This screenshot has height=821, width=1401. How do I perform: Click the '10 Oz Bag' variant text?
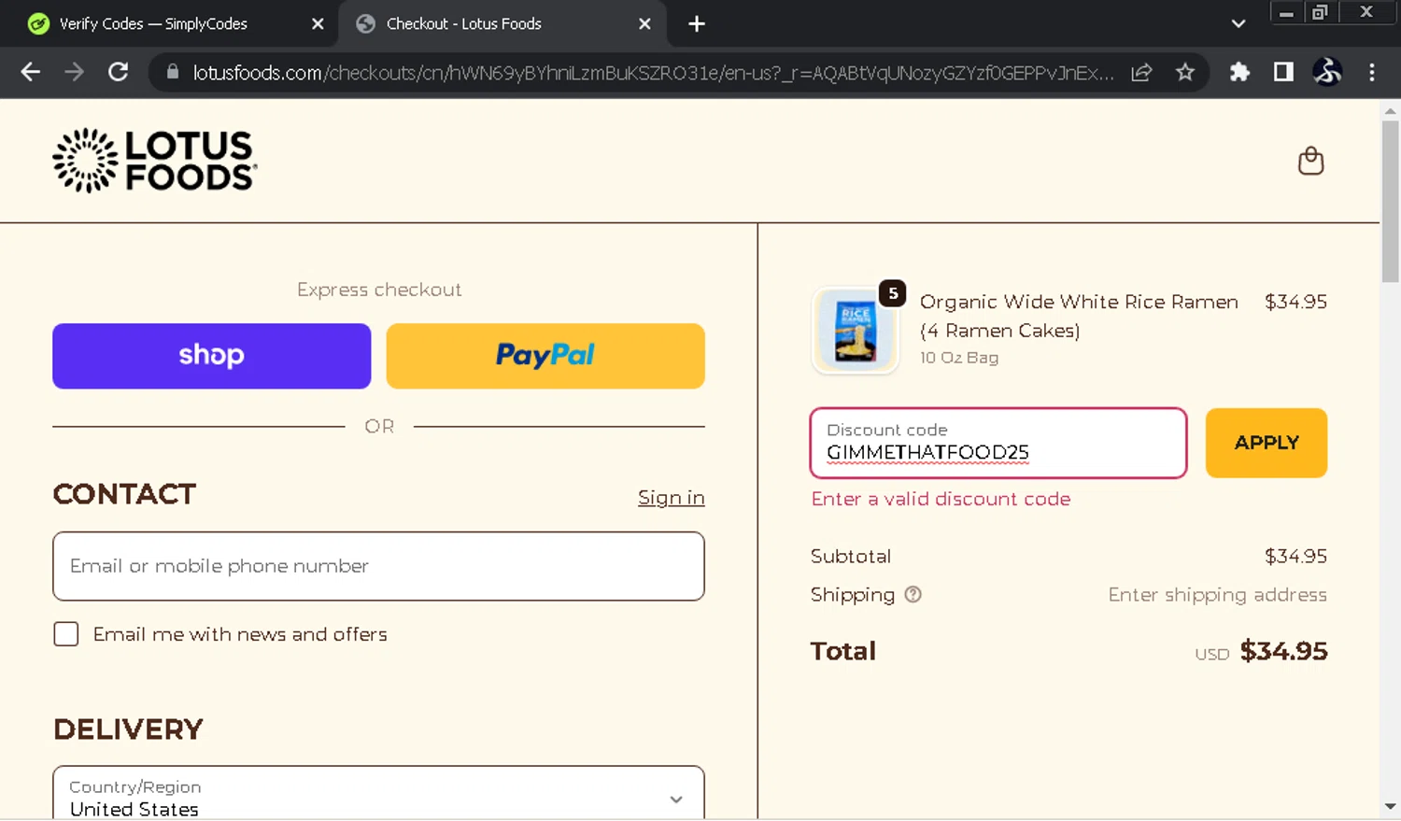click(x=959, y=358)
